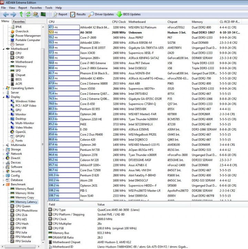Collapse the Benchmark tree node
Screen dimensions: 248x249
point(3,185)
